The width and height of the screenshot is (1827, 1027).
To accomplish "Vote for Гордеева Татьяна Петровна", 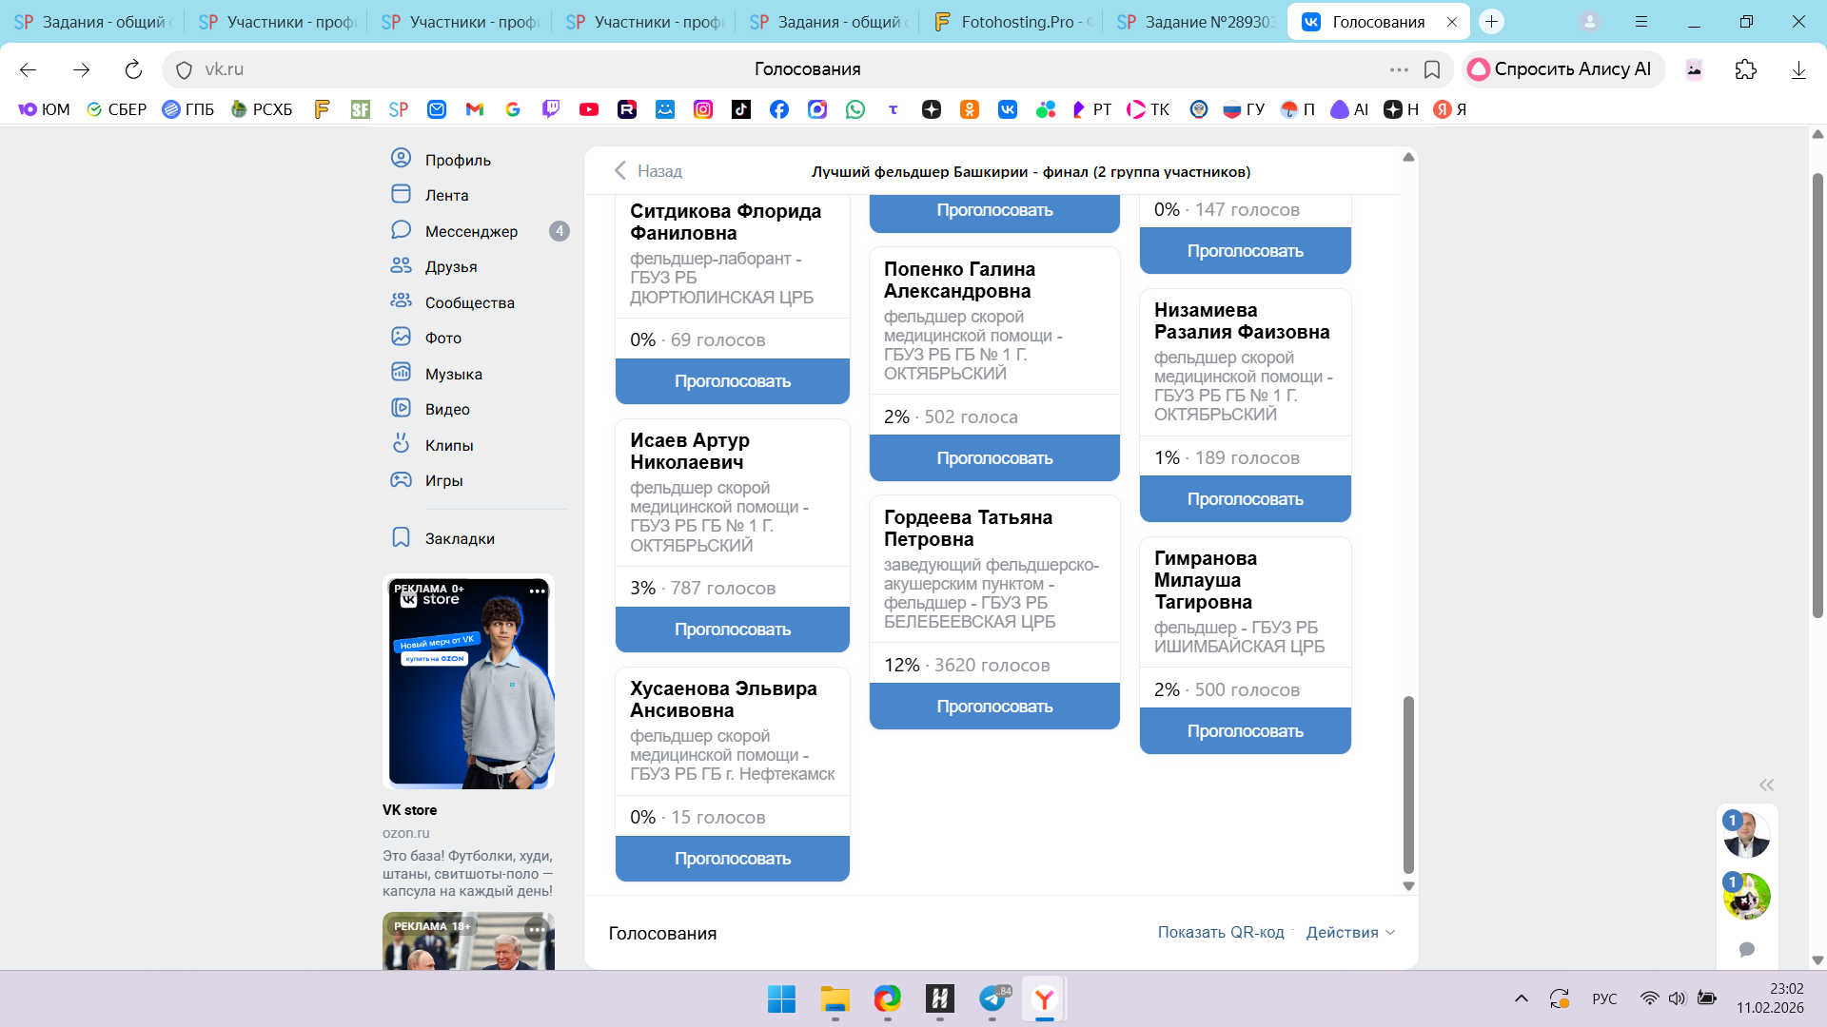I will pyautogui.click(x=994, y=707).
